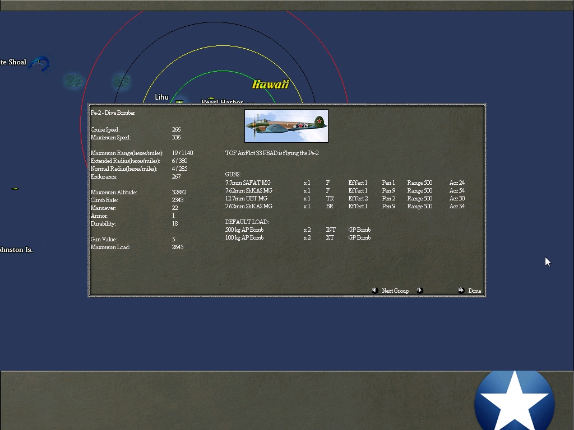This screenshot has height=430, width=574.
Task: Click the Pe-2 - Dive Bomber title
Action: click(113, 113)
